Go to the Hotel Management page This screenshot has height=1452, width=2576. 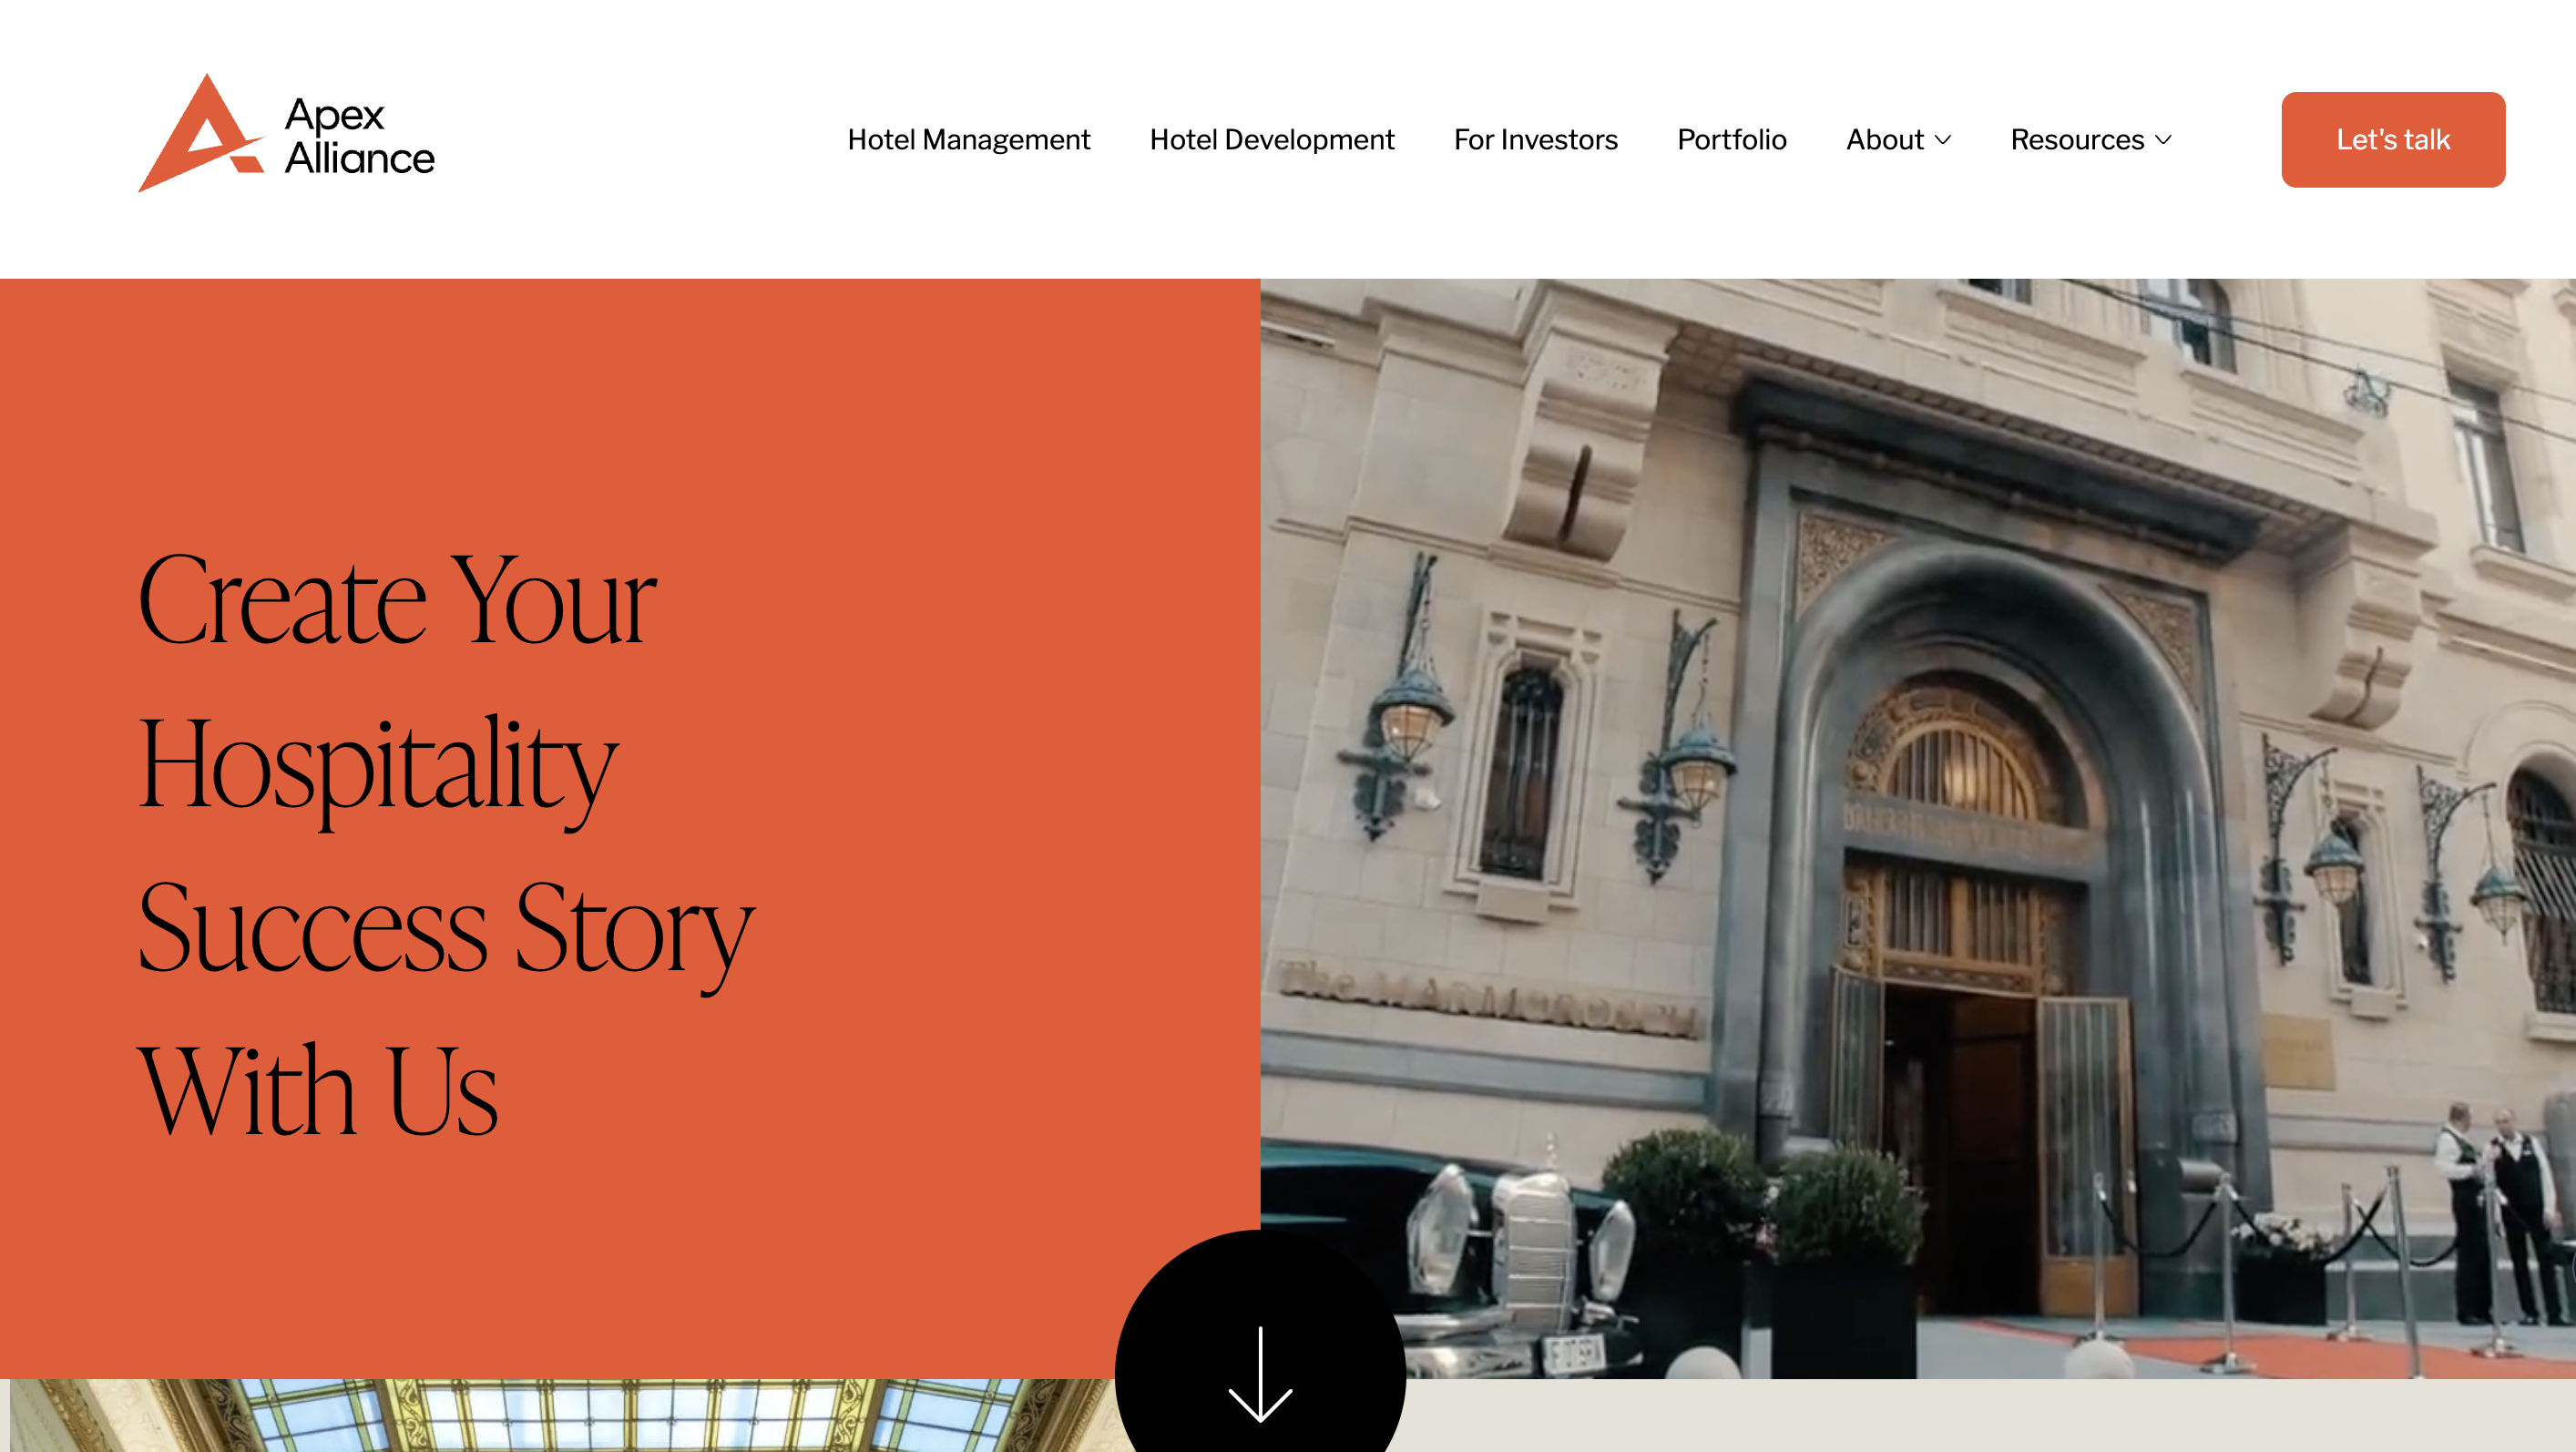tap(968, 139)
